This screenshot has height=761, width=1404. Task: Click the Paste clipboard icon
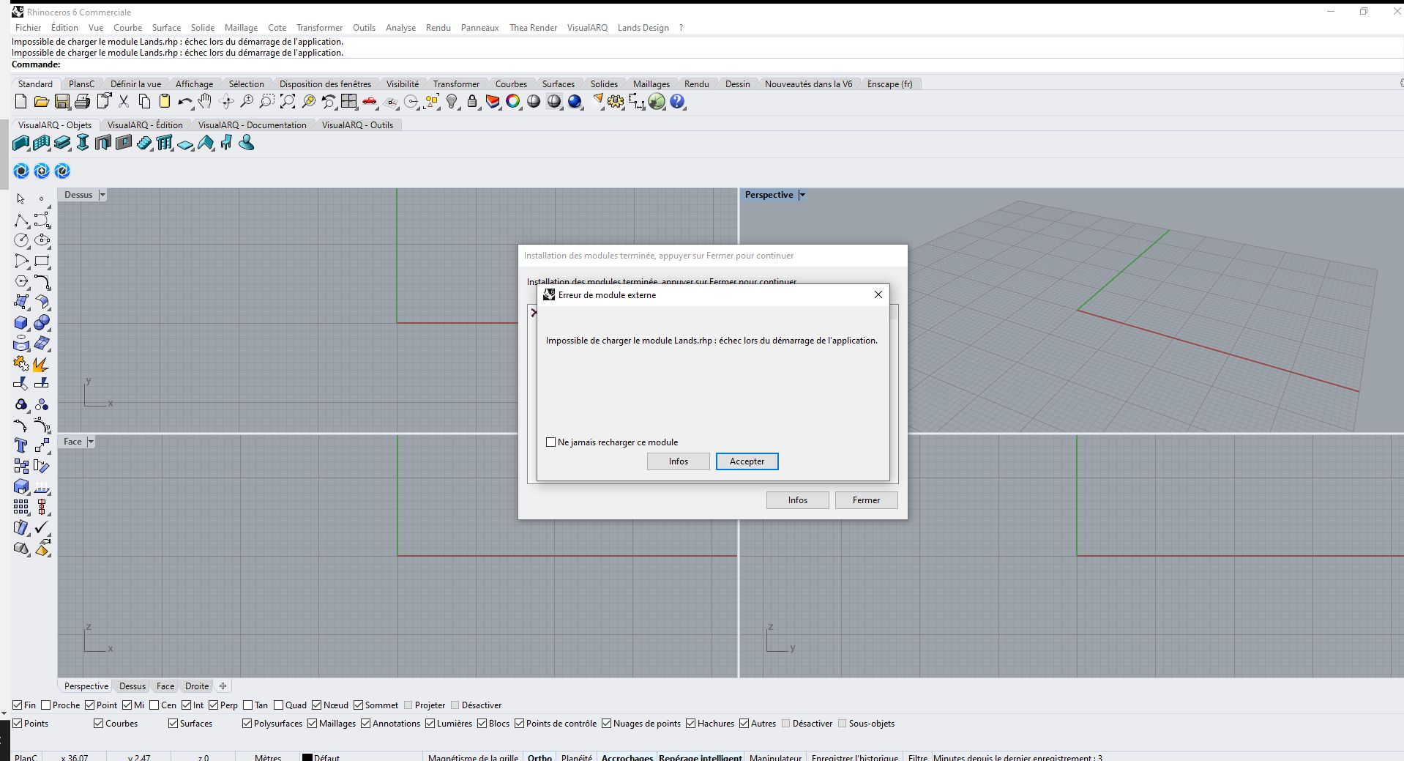pyautogui.click(x=165, y=102)
